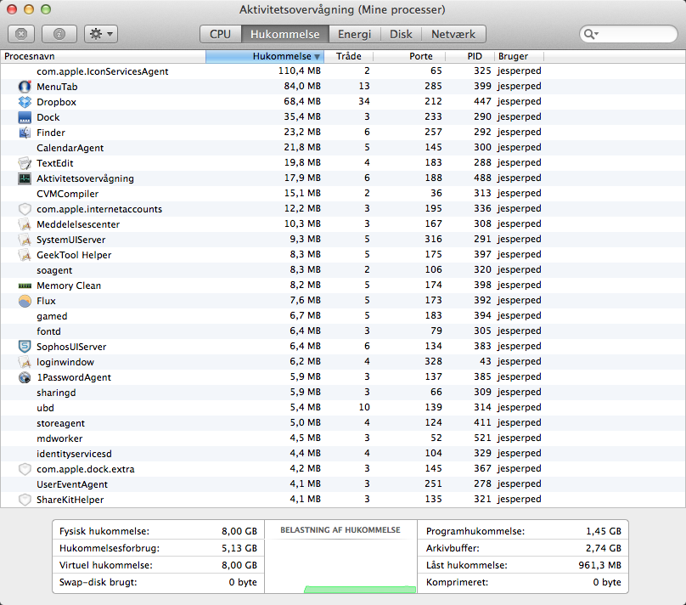
Task: Click the search magnifier icon
Action: pos(591,34)
